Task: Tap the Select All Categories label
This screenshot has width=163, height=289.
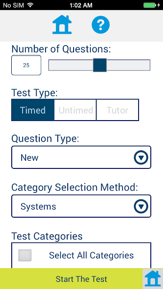Action: click(x=91, y=255)
